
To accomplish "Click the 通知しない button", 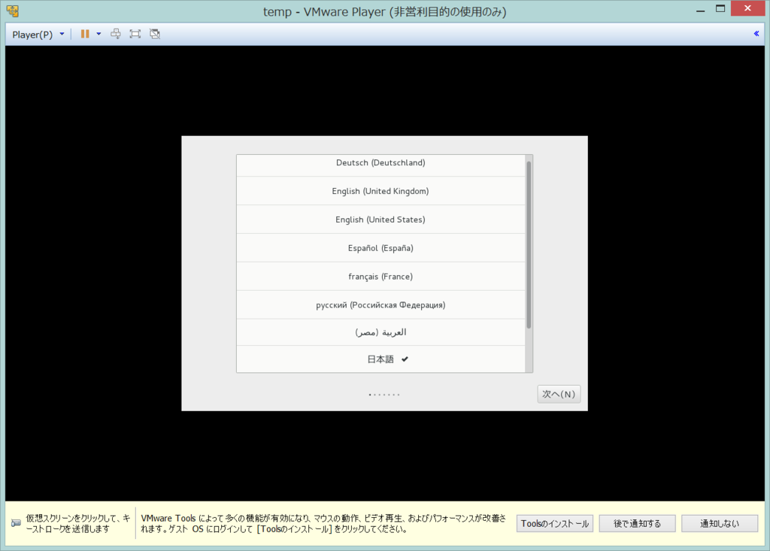I will click(720, 523).
